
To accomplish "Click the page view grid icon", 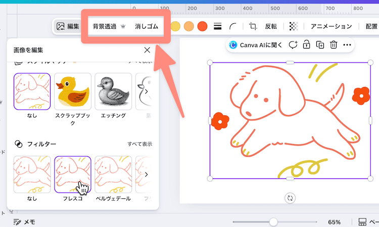I will point(362,221).
